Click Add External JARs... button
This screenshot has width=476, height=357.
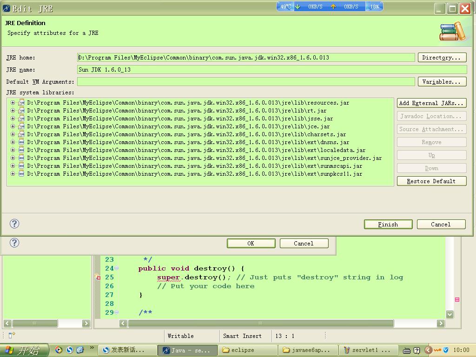[x=431, y=103]
